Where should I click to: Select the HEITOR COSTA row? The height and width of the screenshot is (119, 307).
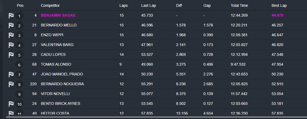tap(156, 113)
